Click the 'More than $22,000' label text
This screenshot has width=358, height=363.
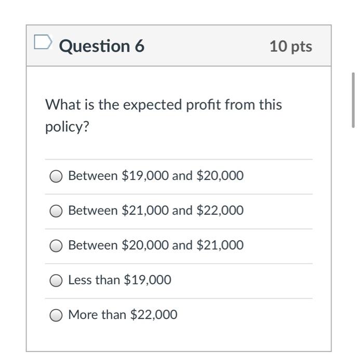[x=123, y=315]
